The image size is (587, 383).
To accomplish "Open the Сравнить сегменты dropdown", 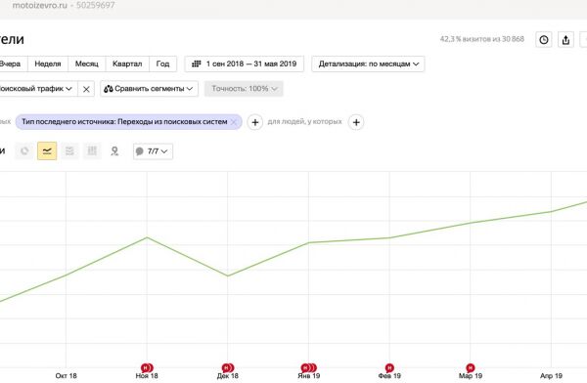I will pos(149,89).
